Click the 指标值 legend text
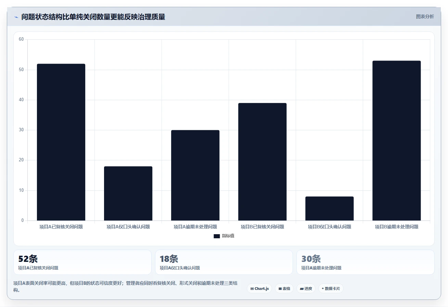Viewport: 448px width, 307px height. click(x=228, y=236)
